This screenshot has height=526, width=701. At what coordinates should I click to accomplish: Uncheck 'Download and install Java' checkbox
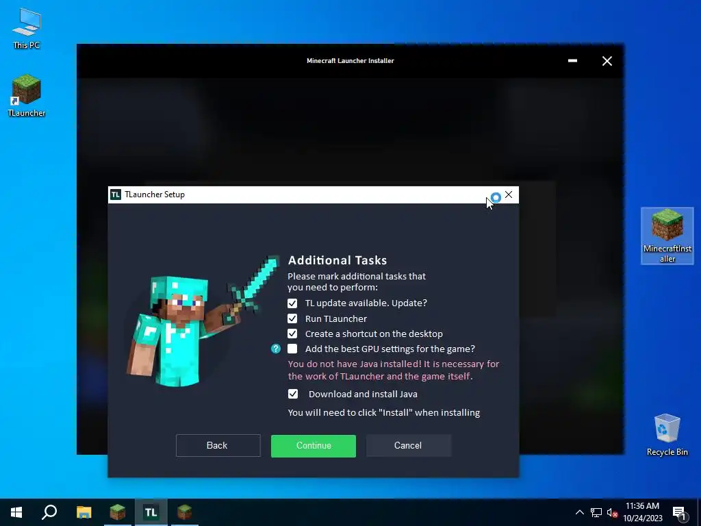click(293, 394)
